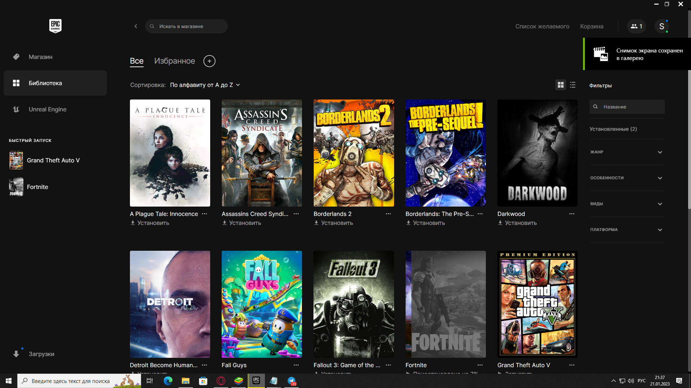Expand the Genre filter

pos(627,152)
